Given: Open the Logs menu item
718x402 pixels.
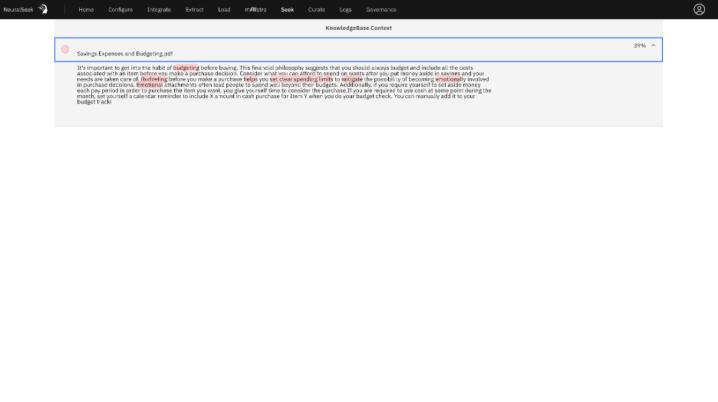Looking at the screenshot, I should click(x=345, y=10).
